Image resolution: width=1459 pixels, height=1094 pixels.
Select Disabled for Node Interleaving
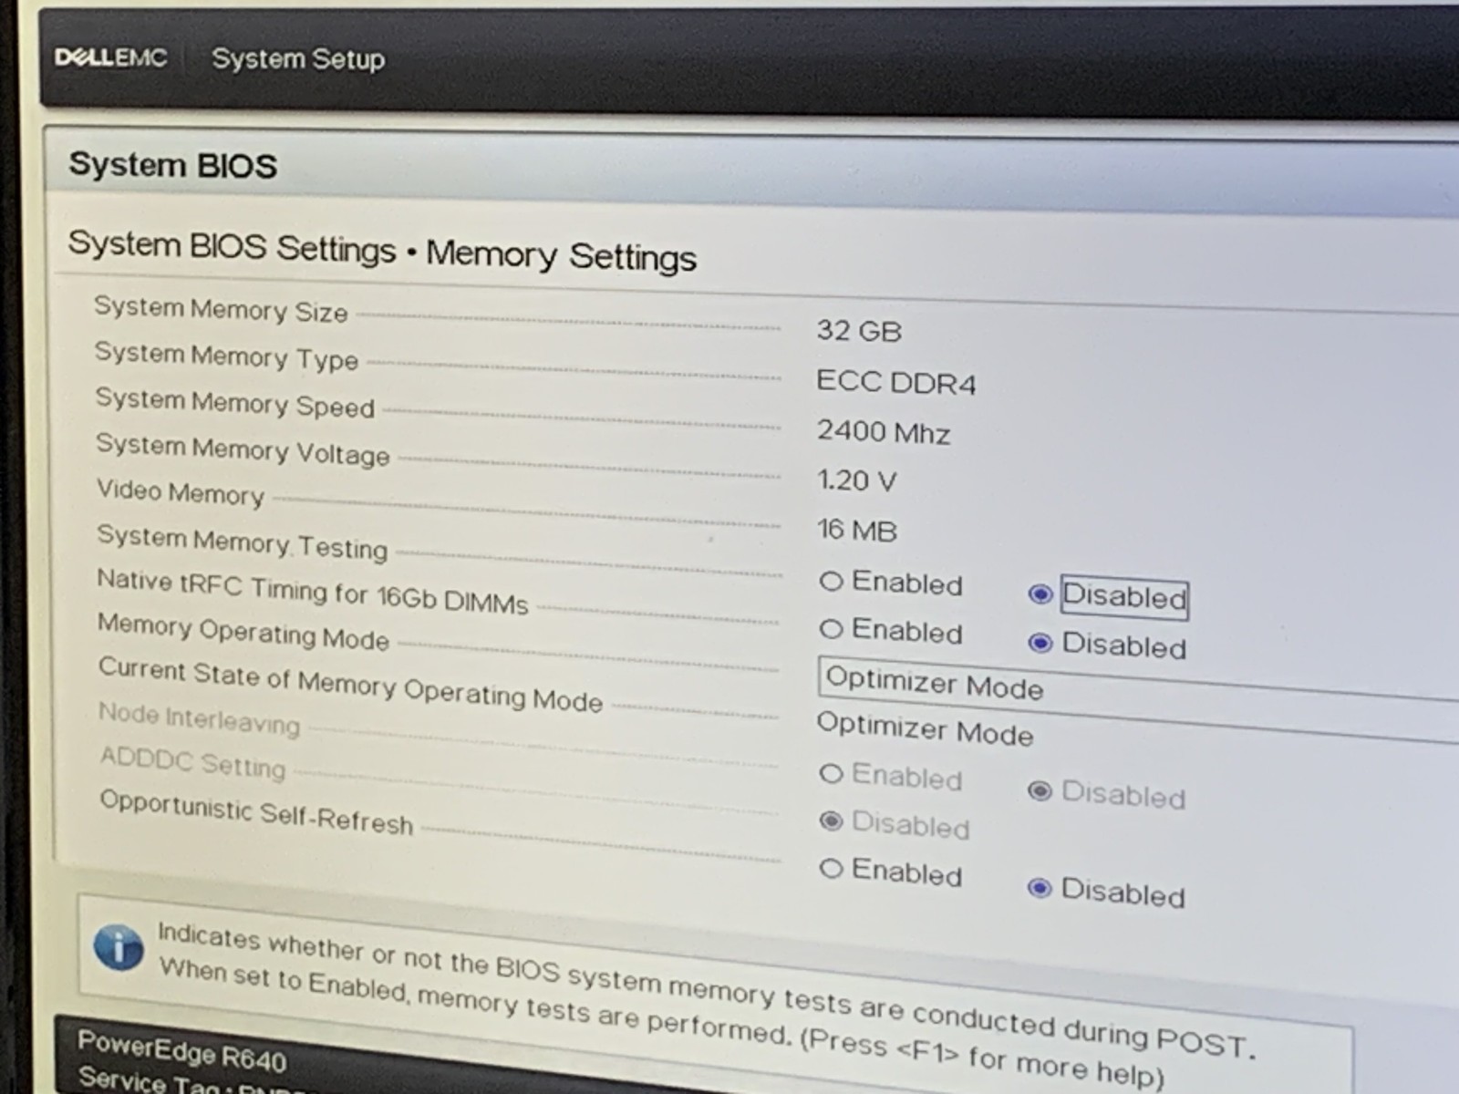[x=1040, y=790]
